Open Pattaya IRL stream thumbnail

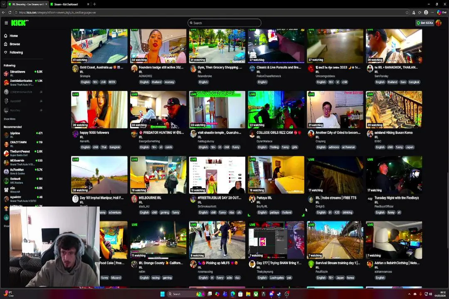click(276, 175)
